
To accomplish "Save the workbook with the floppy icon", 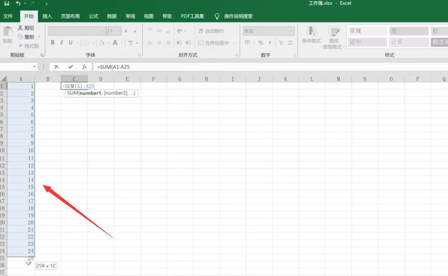I will 7,3.
